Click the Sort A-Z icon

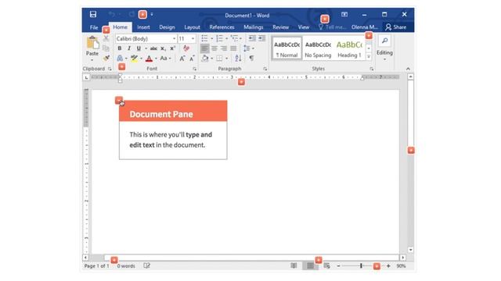click(x=238, y=59)
